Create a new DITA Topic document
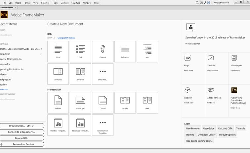The width and height of the screenshot is (250, 153). (58, 51)
